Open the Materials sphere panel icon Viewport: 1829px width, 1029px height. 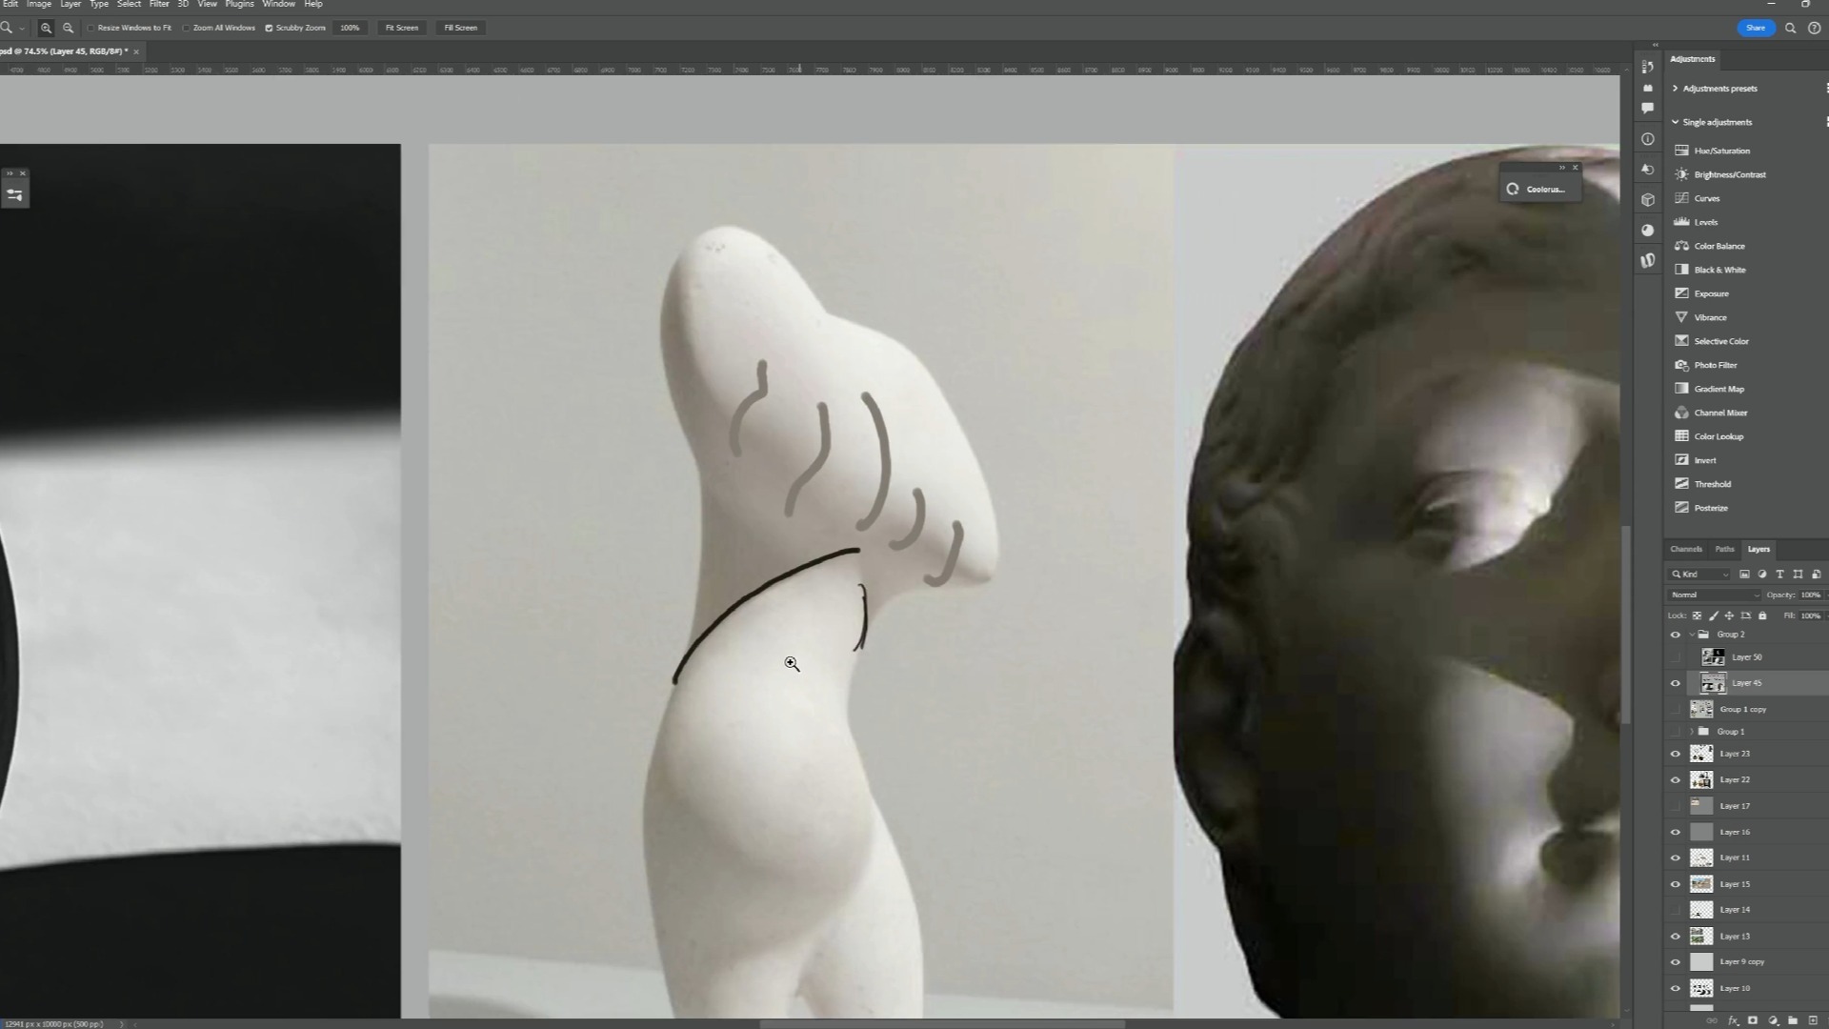1648,231
